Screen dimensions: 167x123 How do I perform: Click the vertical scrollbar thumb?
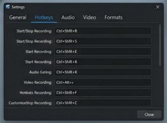tap(160, 45)
